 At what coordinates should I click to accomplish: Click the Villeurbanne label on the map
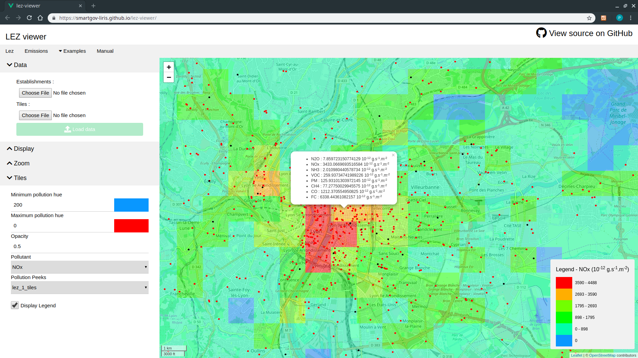pyautogui.click(x=425, y=187)
